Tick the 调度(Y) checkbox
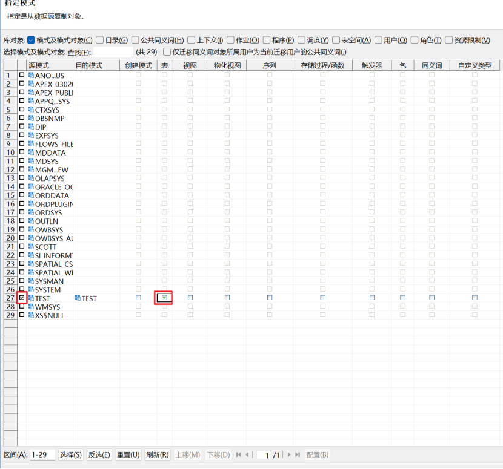 [x=301, y=40]
